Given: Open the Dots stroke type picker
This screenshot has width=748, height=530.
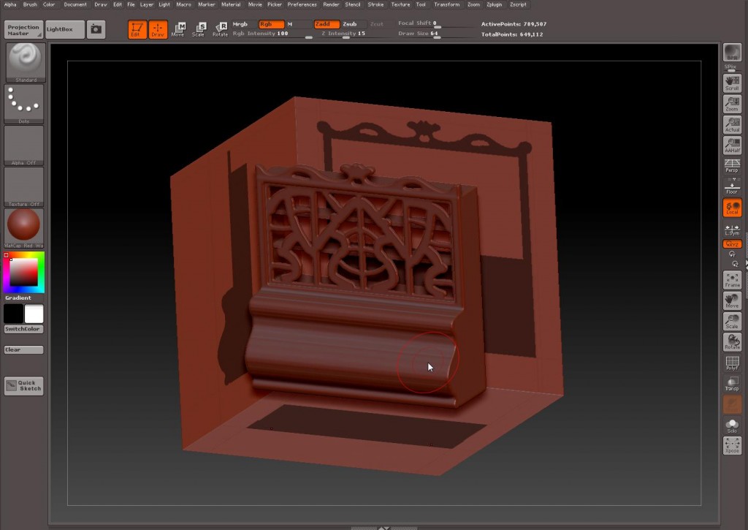Looking at the screenshot, I should [x=24, y=103].
